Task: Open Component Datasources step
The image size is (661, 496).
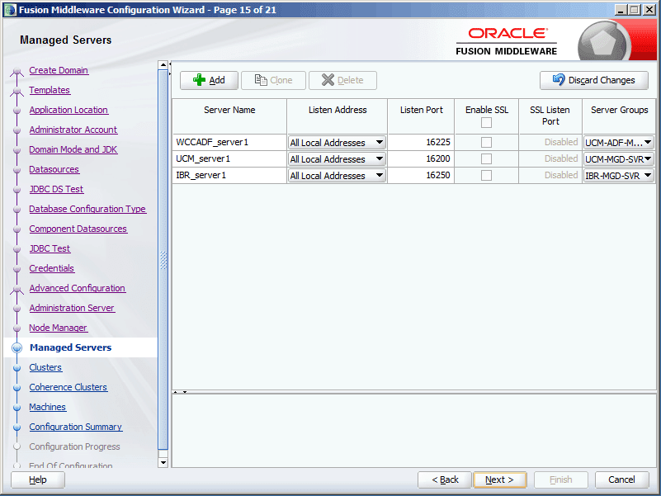Action: (x=78, y=229)
